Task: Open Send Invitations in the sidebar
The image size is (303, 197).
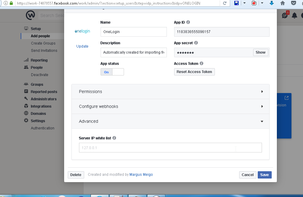Action: 44,51
